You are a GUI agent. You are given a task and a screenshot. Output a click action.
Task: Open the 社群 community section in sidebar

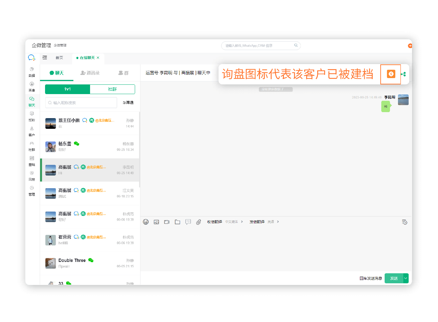(32, 146)
